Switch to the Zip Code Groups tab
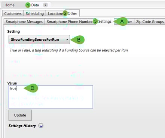This screenshot has width=165, height=138. 150,22
